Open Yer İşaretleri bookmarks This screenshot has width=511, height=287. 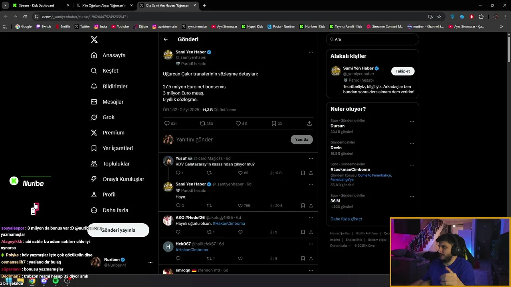112,148
